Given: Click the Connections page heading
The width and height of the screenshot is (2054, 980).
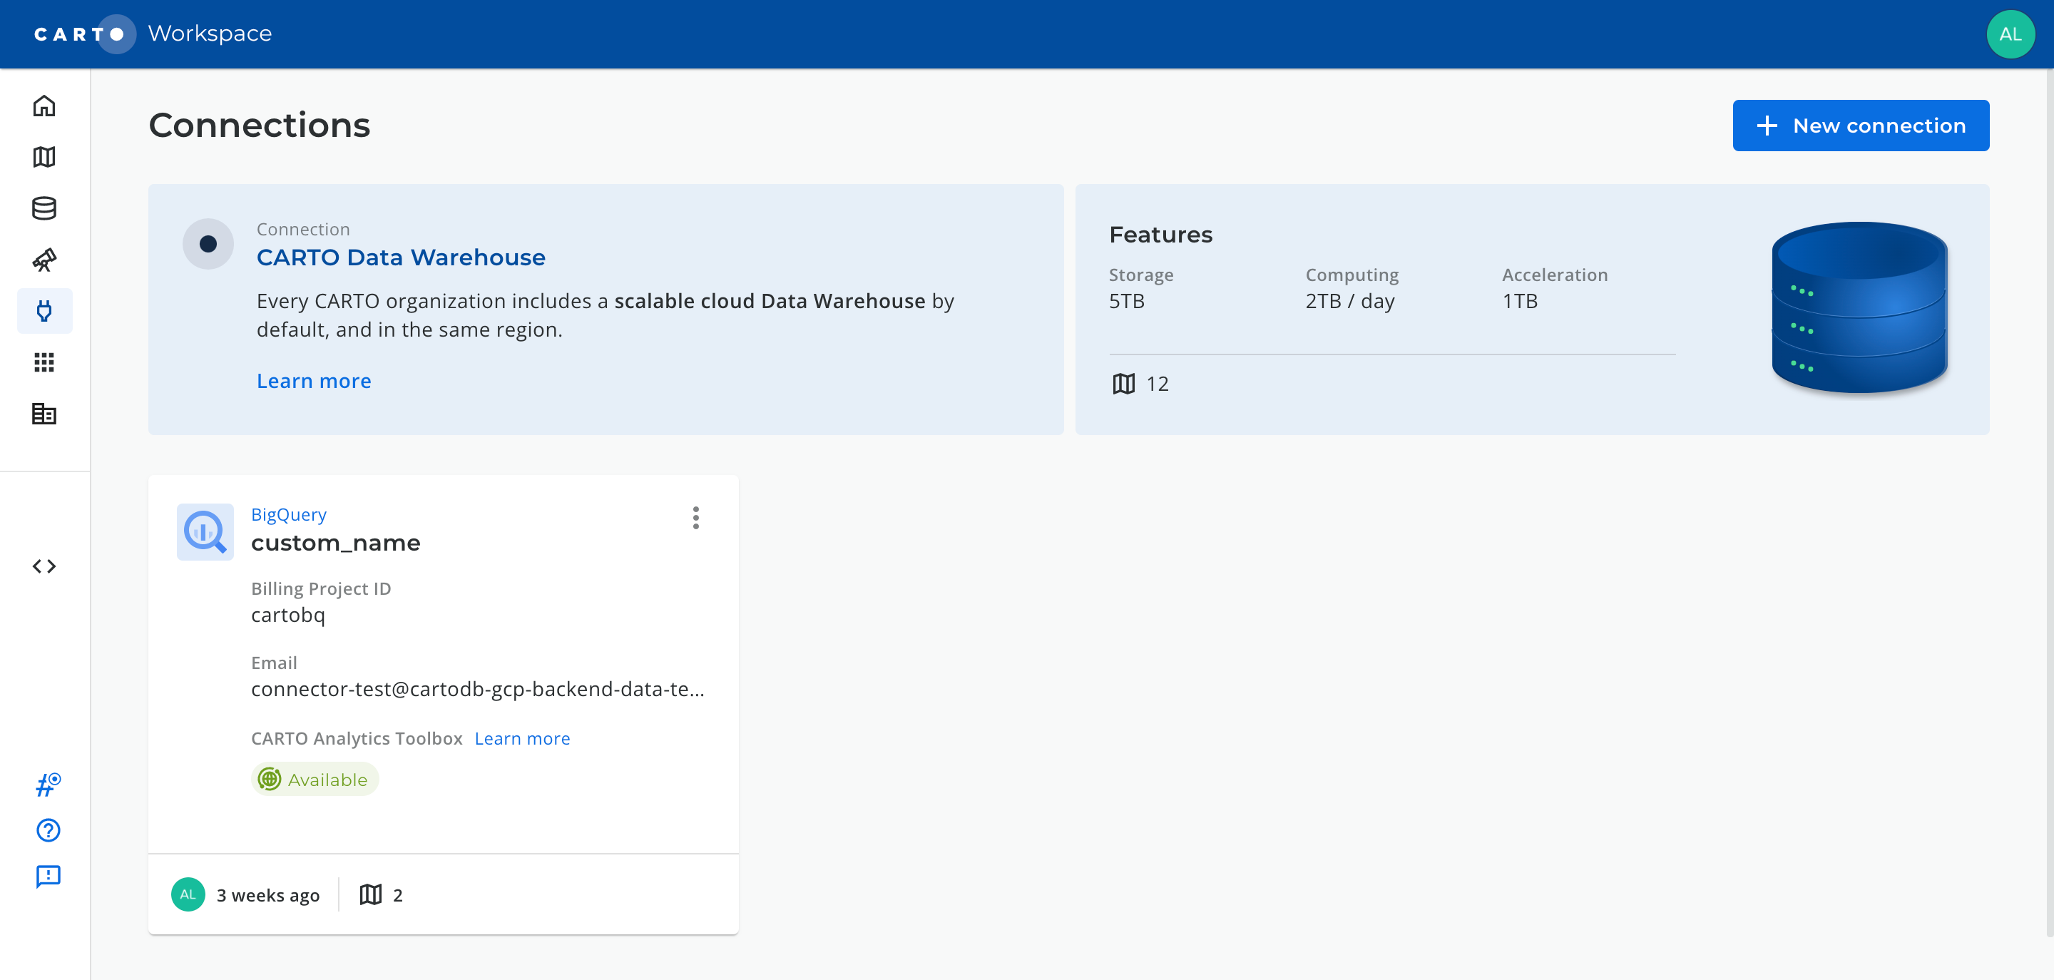Looking at the screenshot, I should [259, 126].
